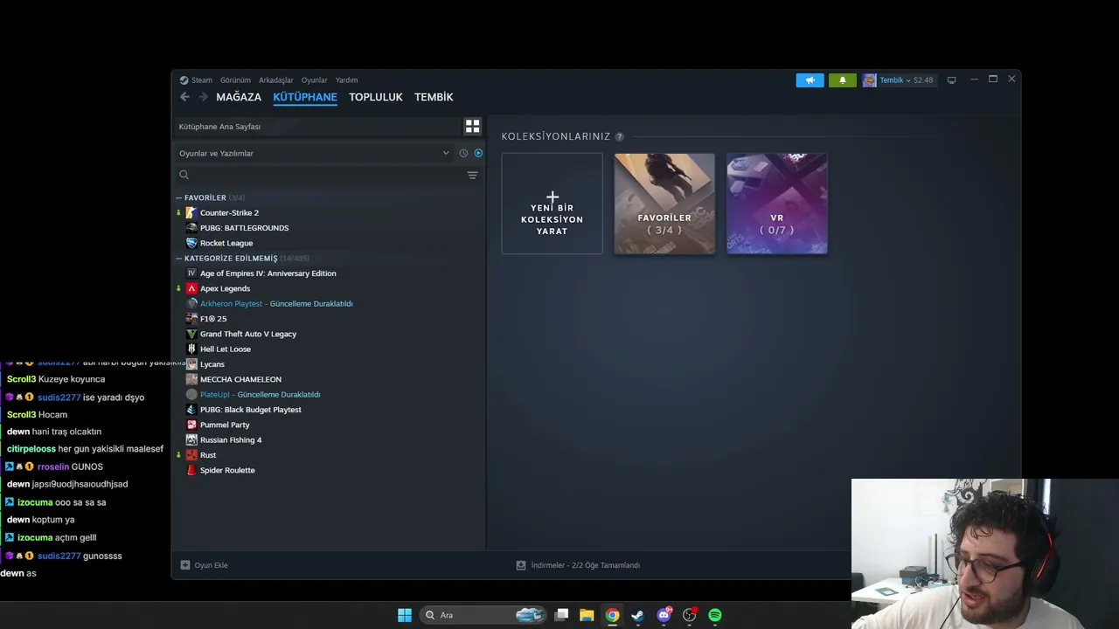Click the Spider Roulette game icon
Screen dimensions: 1119x629
191,470
